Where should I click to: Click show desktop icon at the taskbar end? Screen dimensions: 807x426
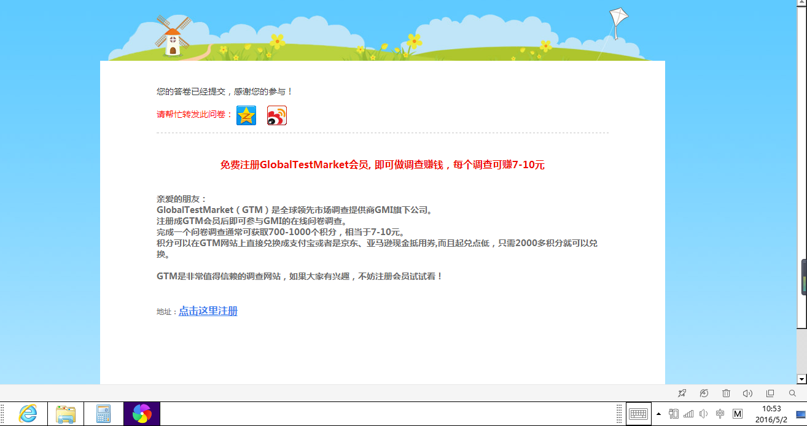point(800,414)
